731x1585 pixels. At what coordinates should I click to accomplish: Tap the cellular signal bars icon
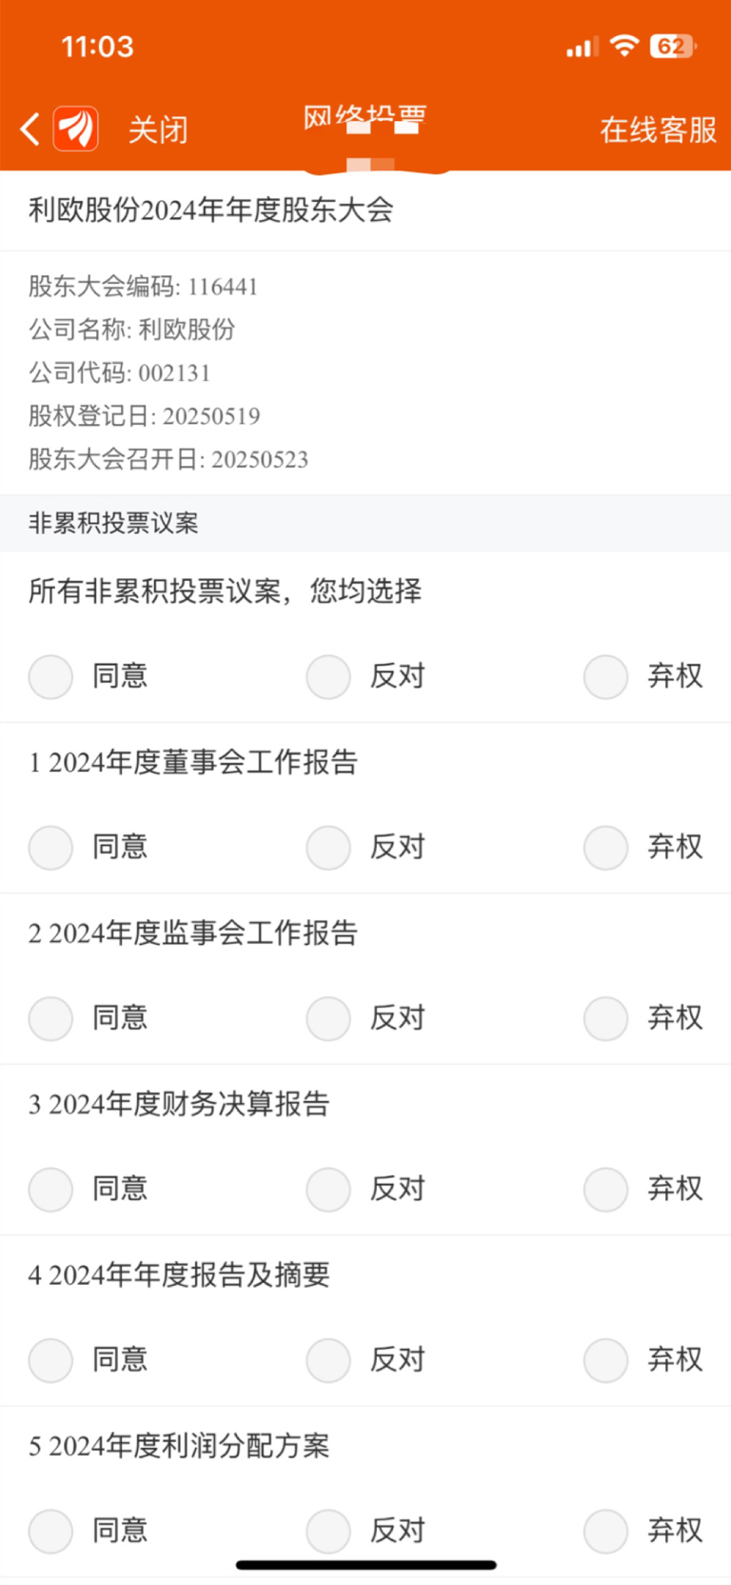[582, 47]
